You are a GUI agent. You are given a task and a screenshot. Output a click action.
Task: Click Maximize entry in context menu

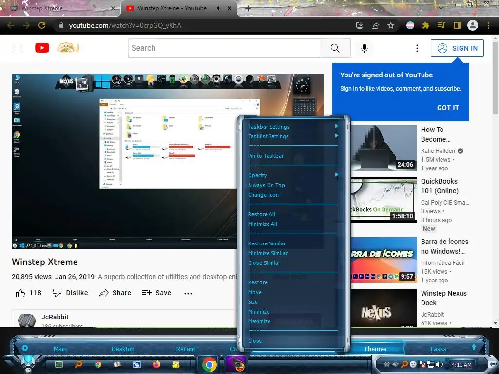point(259,321)
